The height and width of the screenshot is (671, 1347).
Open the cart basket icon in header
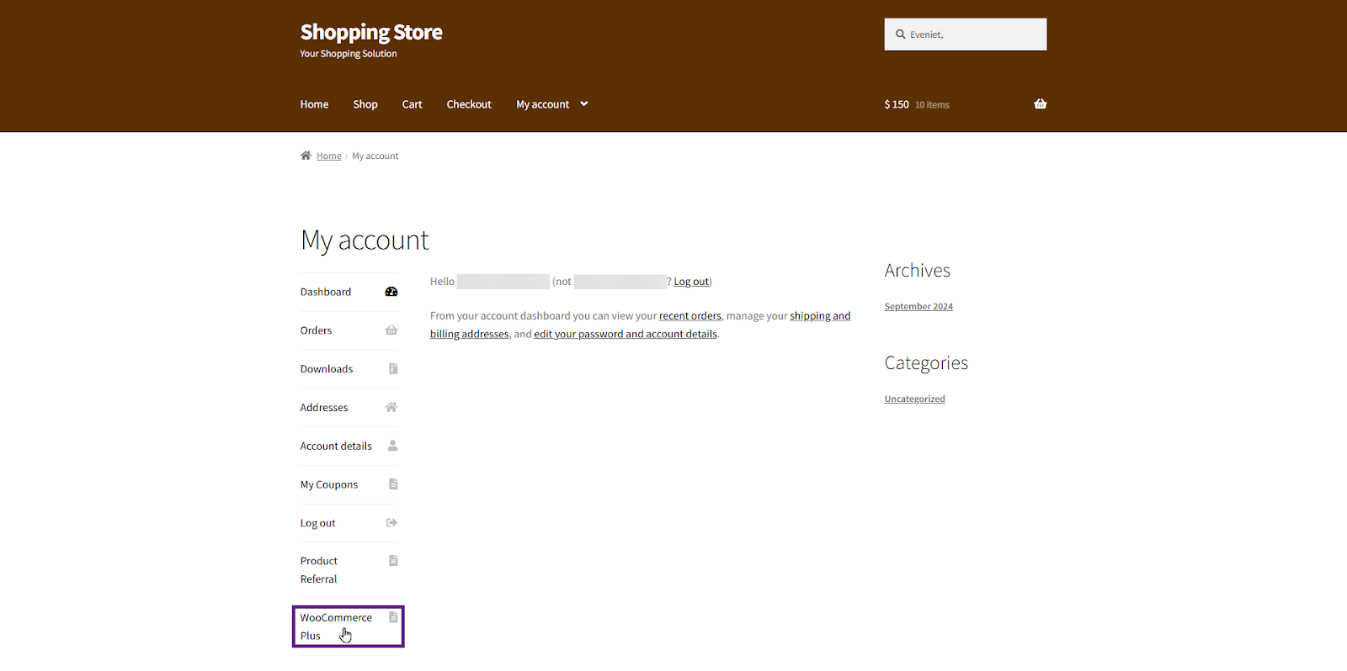pos(1041,104)
